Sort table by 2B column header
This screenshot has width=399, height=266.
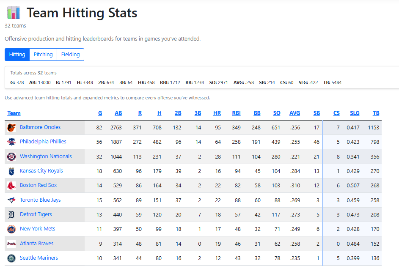point(178,113)
